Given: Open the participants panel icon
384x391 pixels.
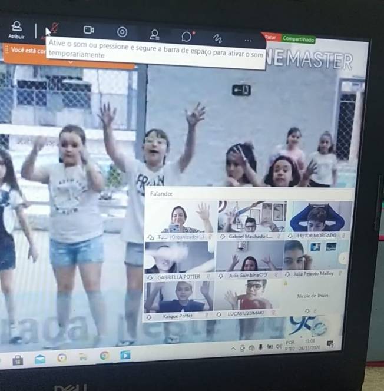Looking at the screenshot, I should pyautogui.click(x=154, y=34).
